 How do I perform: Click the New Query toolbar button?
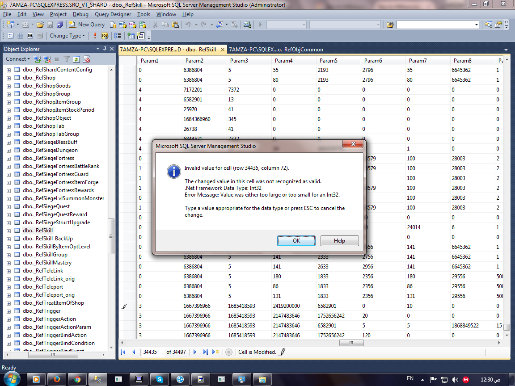click(x=87, y=25)
